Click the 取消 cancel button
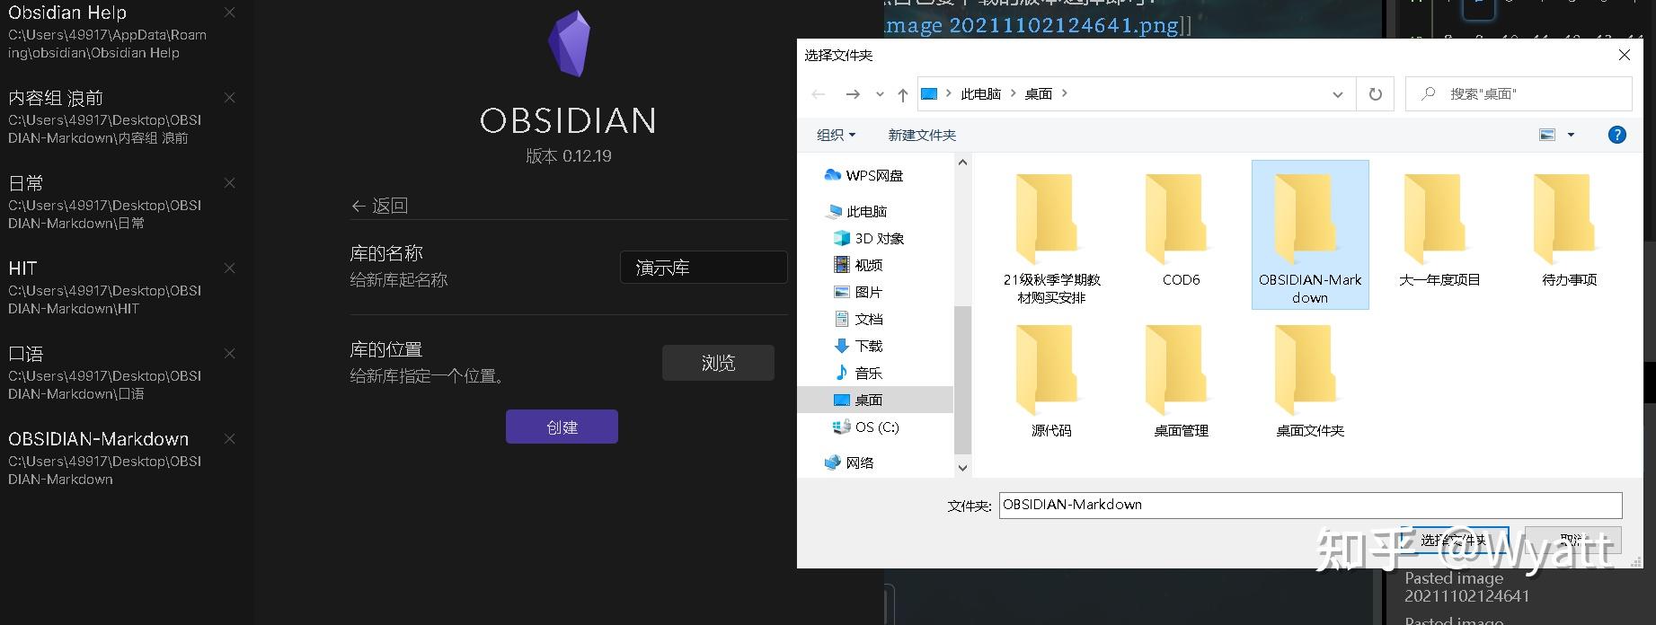This screenshot has height=625, width=1656. [x=1572, y=540]
